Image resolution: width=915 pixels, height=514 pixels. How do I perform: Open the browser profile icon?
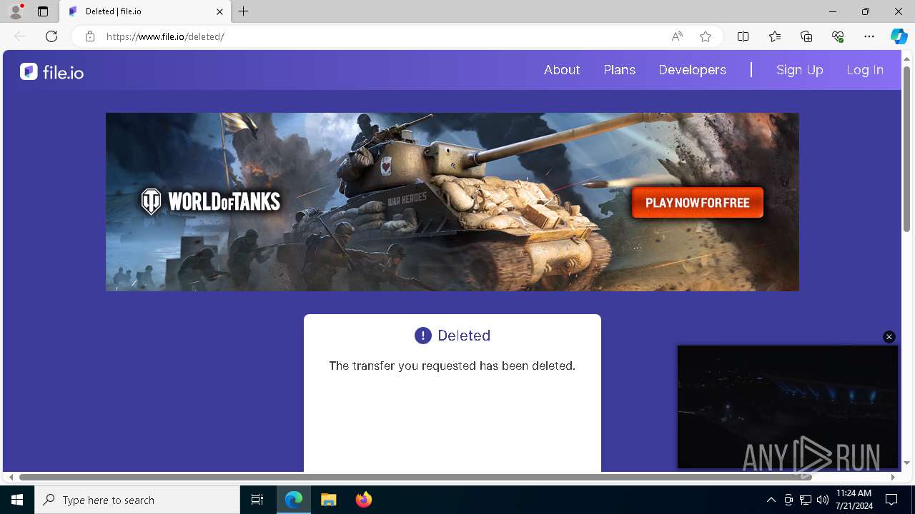click(16, 11)
